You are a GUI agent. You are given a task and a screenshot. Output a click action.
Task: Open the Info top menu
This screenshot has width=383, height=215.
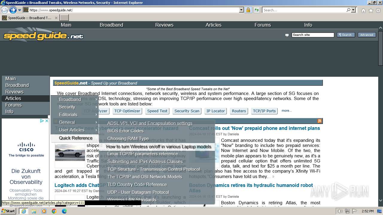click(x=308, y=25)
